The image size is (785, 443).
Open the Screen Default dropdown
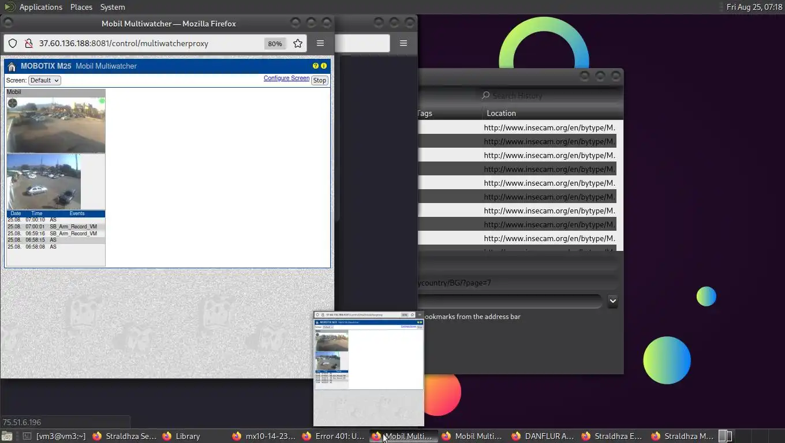(44, 80)
